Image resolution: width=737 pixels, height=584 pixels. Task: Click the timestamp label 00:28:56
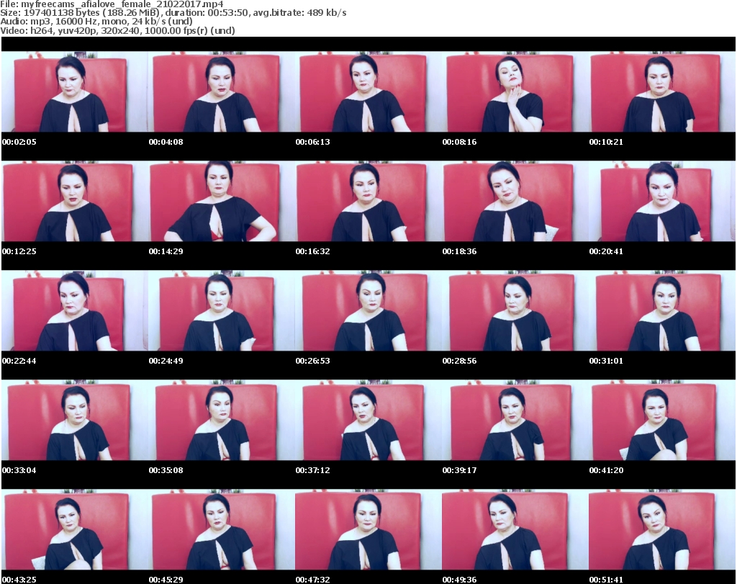coord(459,361)
